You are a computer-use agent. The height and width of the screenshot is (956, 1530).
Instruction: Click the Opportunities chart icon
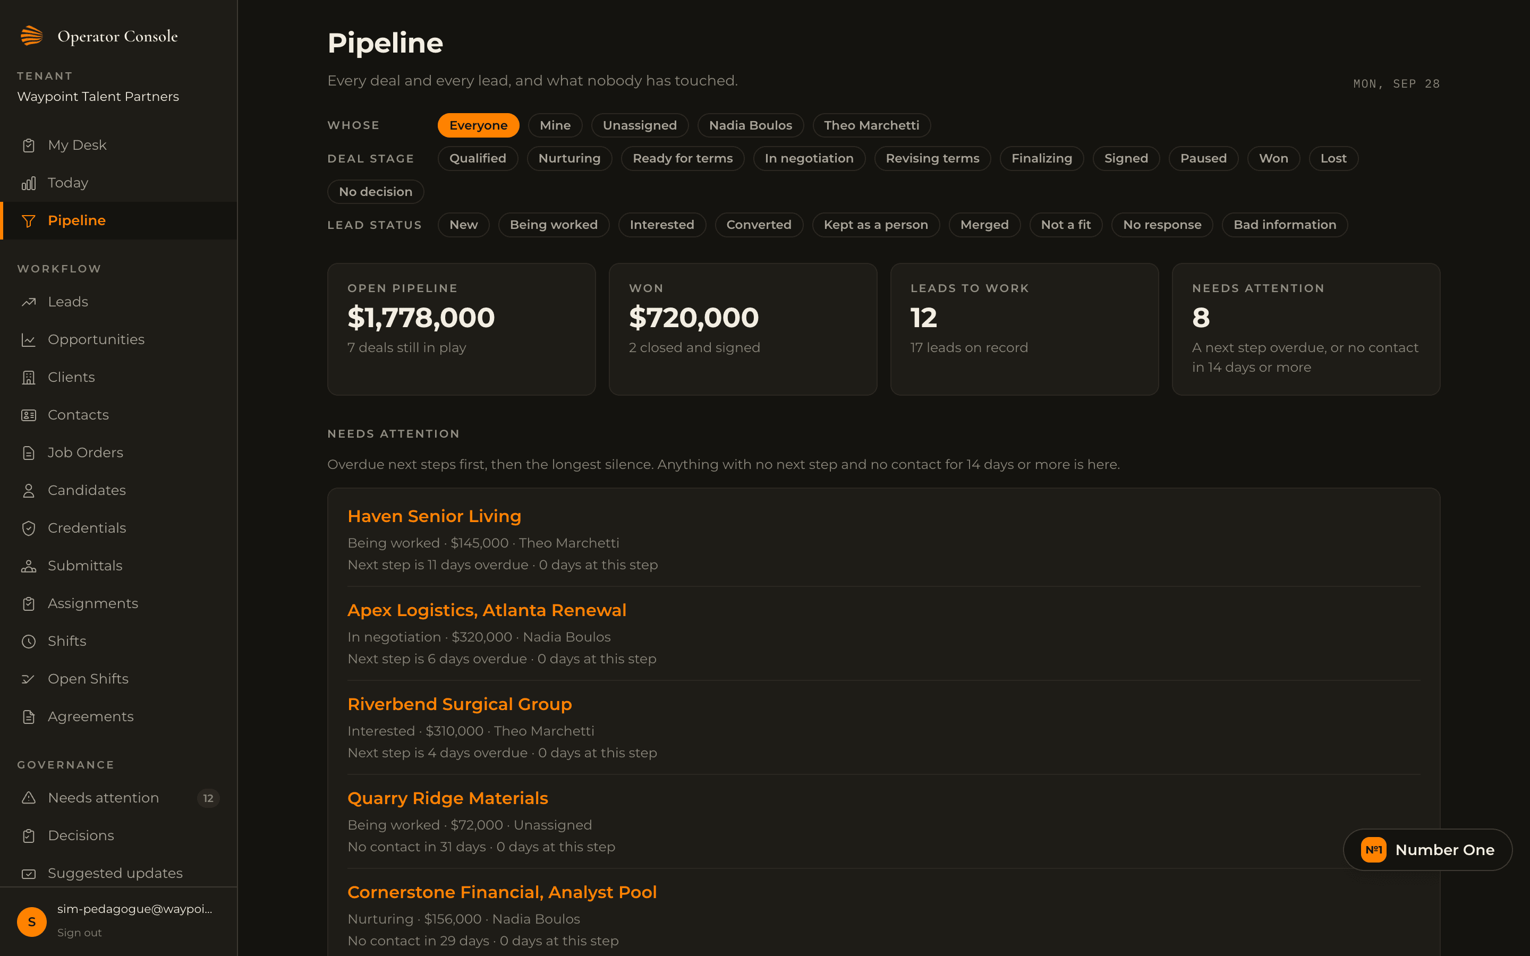click(29, 340)
